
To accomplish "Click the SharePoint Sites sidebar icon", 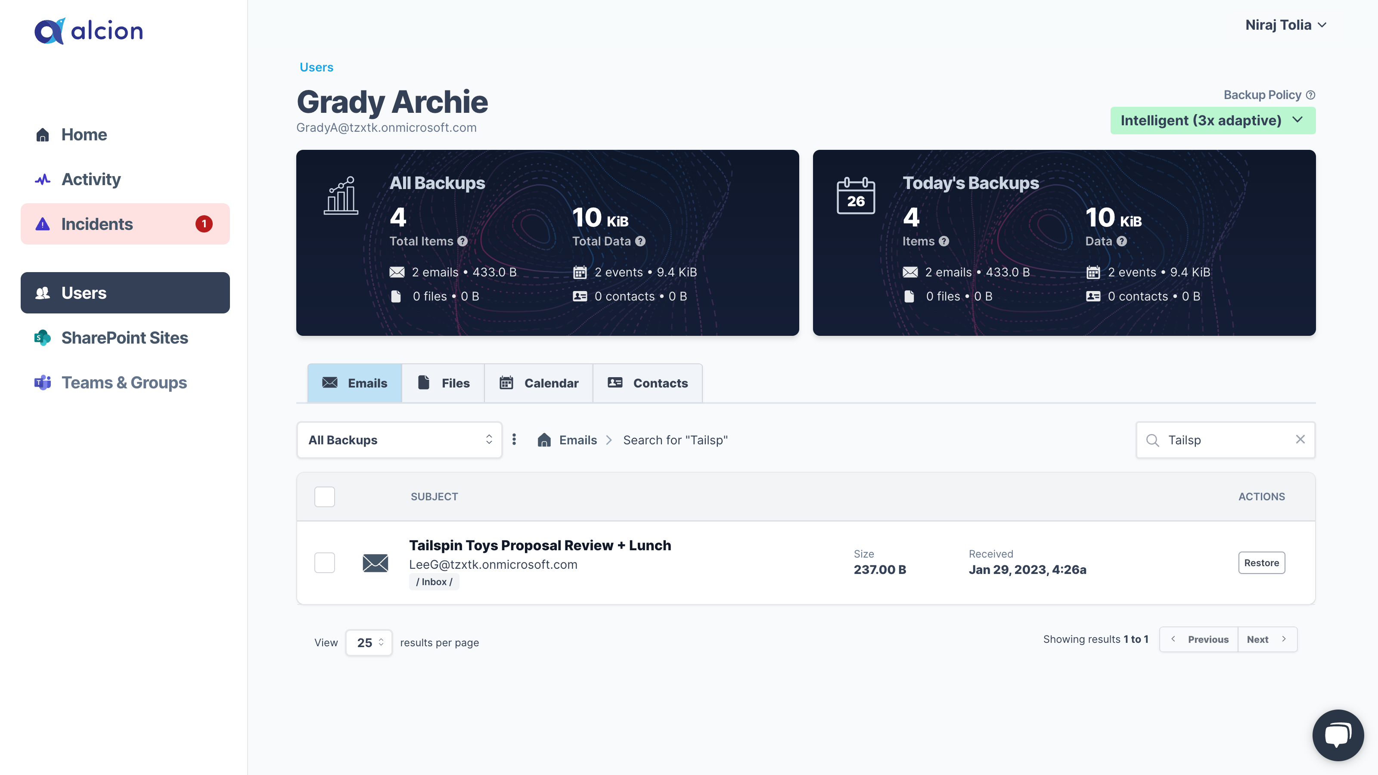I will (42, 337).
